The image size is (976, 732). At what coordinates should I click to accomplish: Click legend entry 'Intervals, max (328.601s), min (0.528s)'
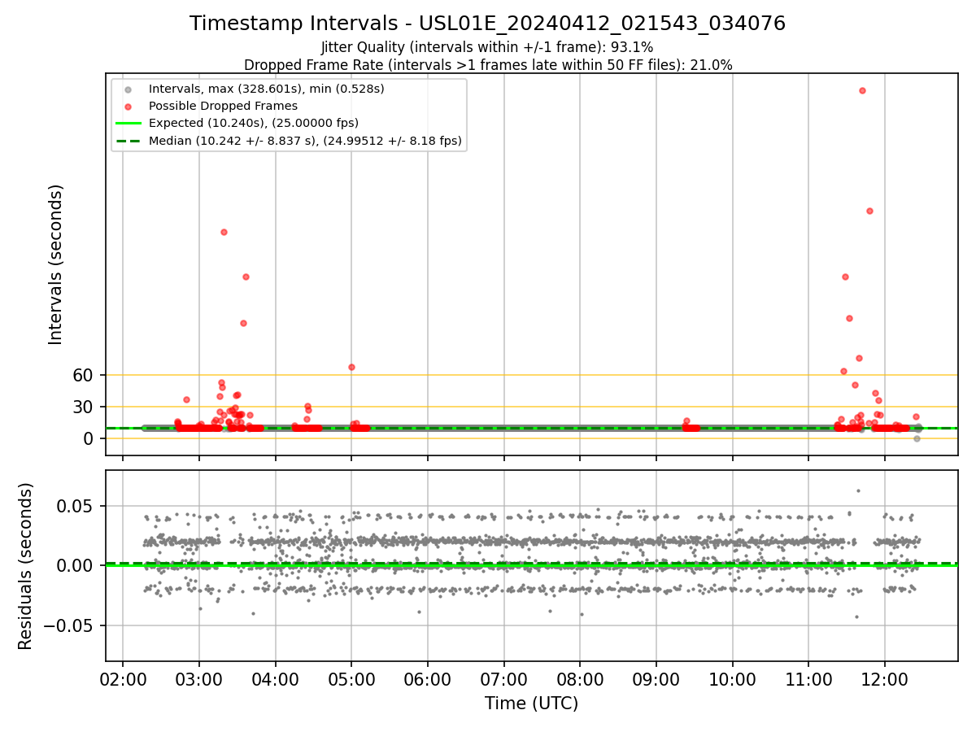266,88
